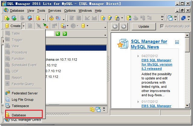
Task: Click the orange SQL Monitor toolbar icon
Action: click(51, 18)
